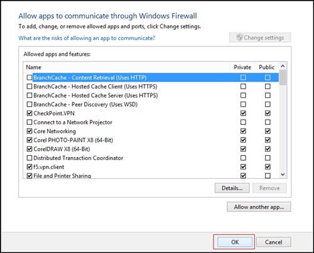Uncheck Private for Core Networking
The width and height of the screenshot is (314, 253).
tap(243, 131)
